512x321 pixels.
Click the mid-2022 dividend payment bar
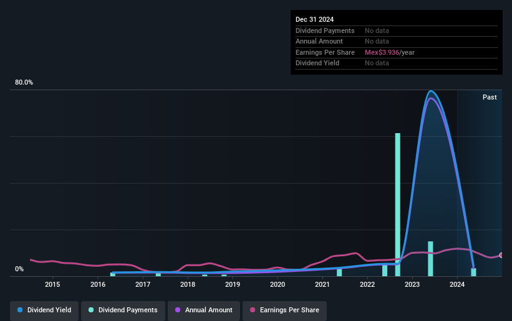tap(385, 271)
